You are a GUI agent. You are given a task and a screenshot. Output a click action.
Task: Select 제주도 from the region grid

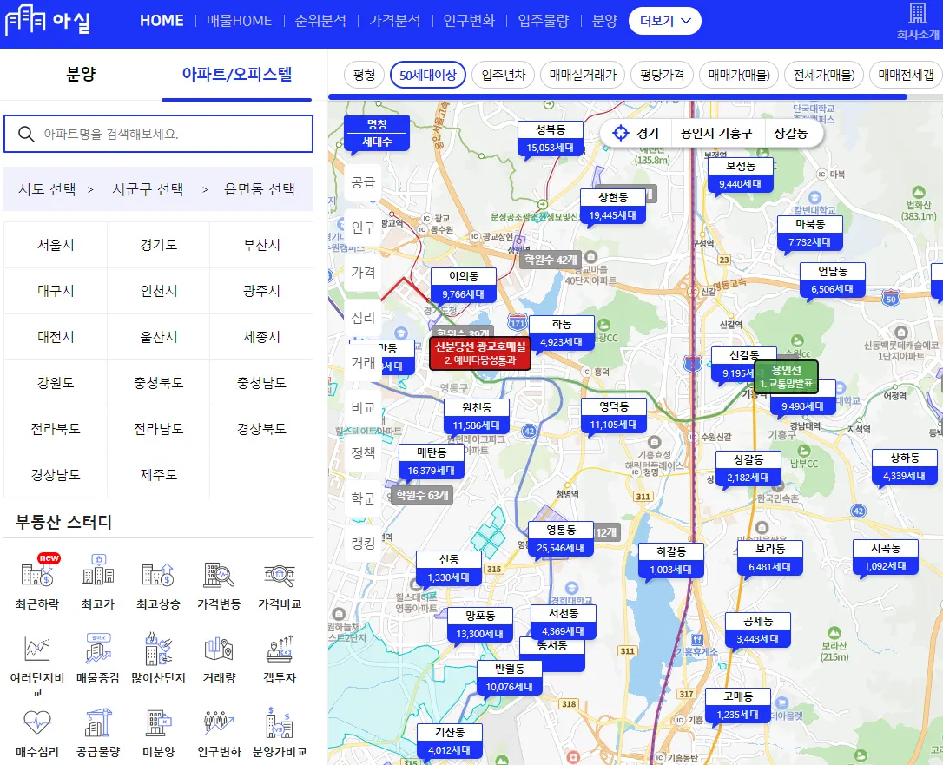click(x=158, y=474)
